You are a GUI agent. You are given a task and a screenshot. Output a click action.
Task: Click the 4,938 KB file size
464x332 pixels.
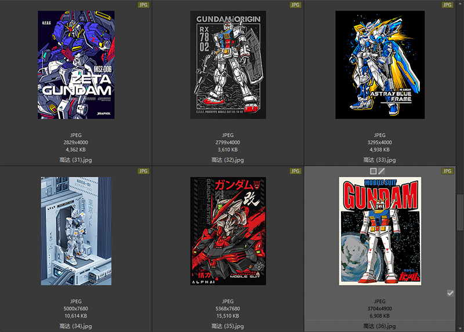(x=380, y=149)
